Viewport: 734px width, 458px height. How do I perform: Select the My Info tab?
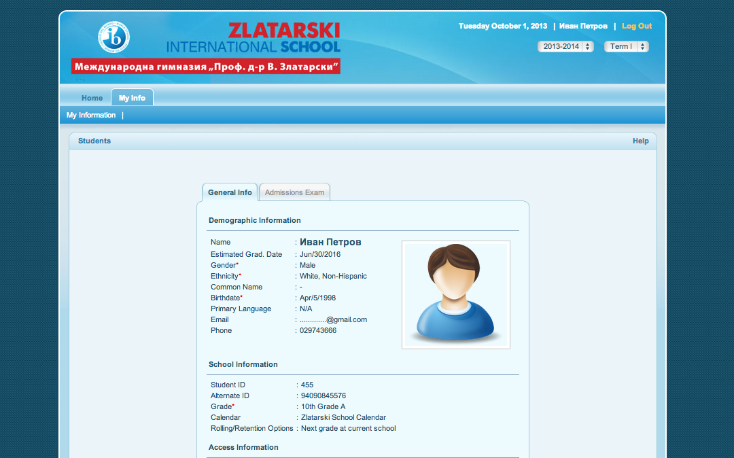tap(132, 98)
